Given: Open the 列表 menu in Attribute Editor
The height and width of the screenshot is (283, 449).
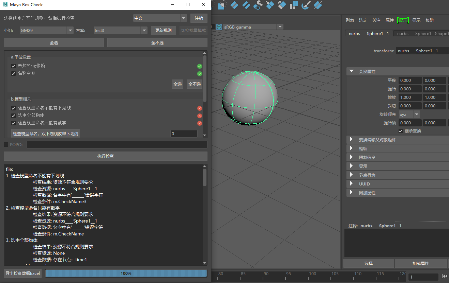Looking at the screenshot, I should (x=350, y=20).
